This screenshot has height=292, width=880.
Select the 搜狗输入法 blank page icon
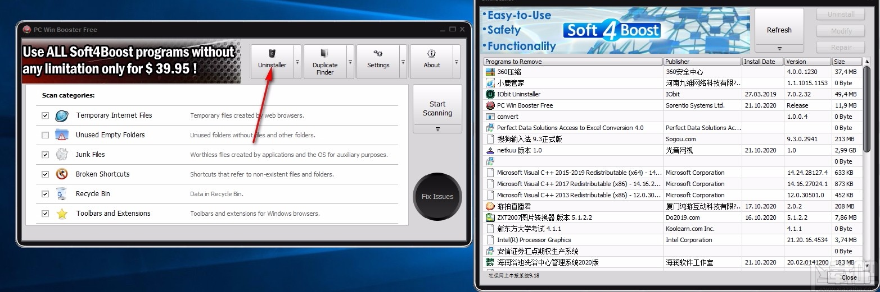point(490,139)
